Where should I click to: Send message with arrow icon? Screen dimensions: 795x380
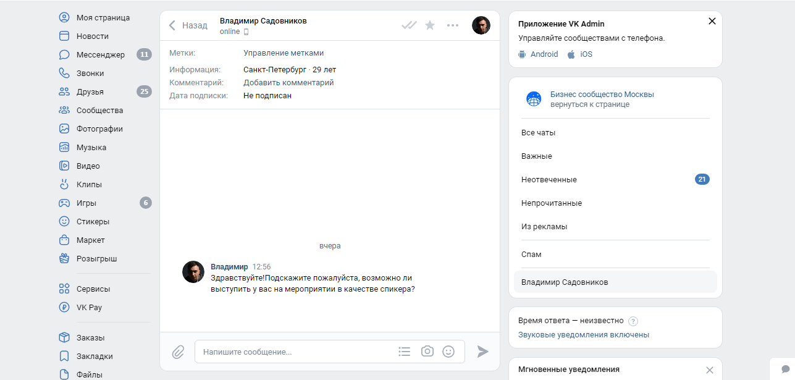pyautogui.click(x=483, y=352)
